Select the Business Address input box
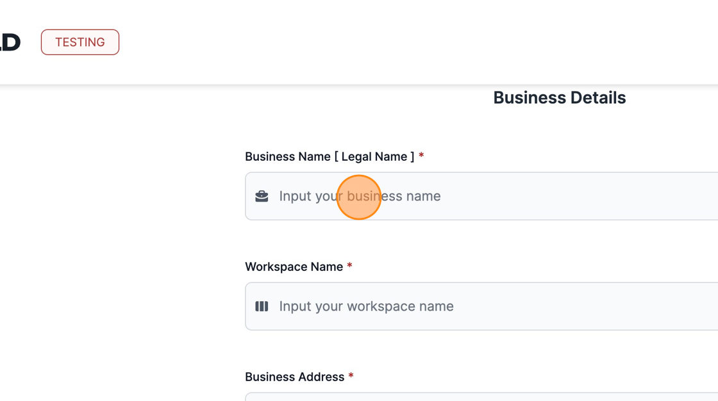The height and width of the screenshot is (401, 718). [x=481, y=397]
